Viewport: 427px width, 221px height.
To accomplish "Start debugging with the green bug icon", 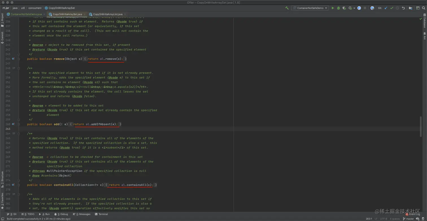I will pyautogui.click(x=338, y=8).
